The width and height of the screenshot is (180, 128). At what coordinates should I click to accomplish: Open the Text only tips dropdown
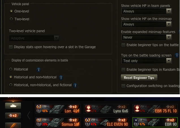coord(147,61)
